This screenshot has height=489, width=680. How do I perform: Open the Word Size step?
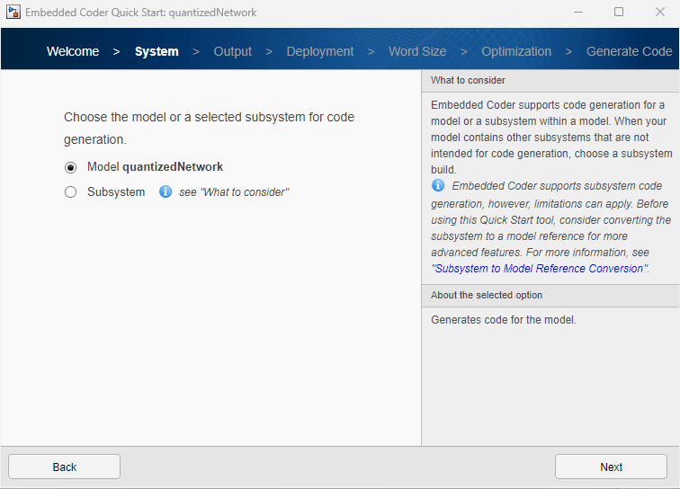[417, 51]
